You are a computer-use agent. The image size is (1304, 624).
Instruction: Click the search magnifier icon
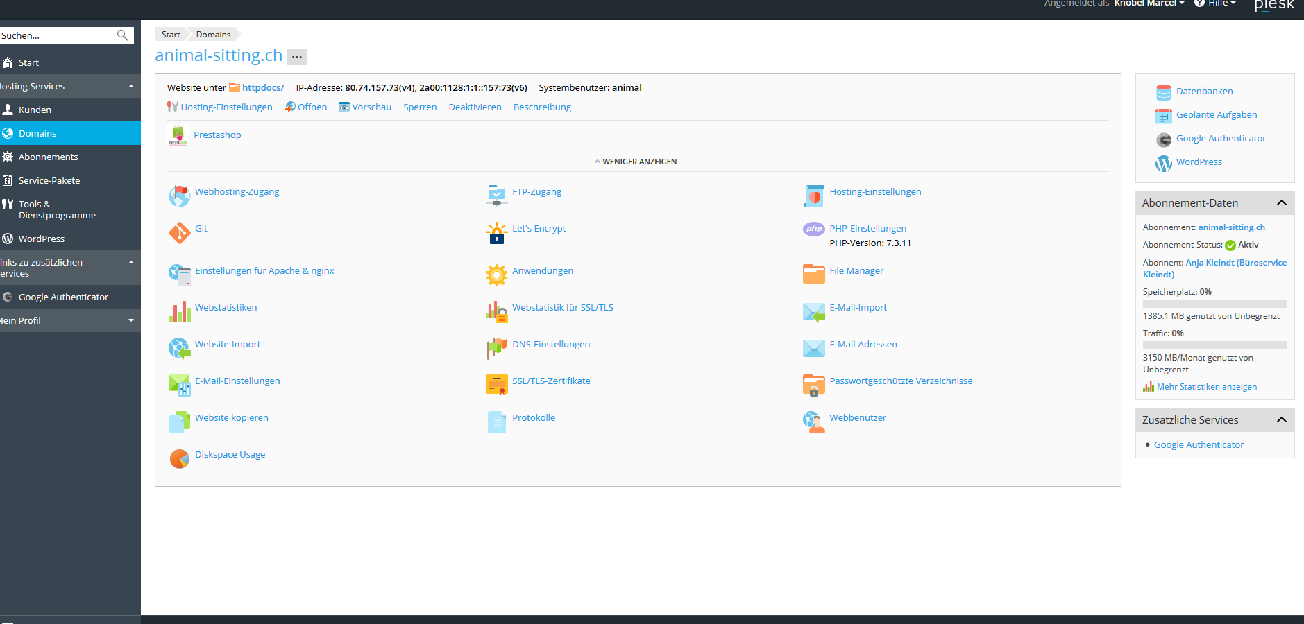tap(123, 35)
